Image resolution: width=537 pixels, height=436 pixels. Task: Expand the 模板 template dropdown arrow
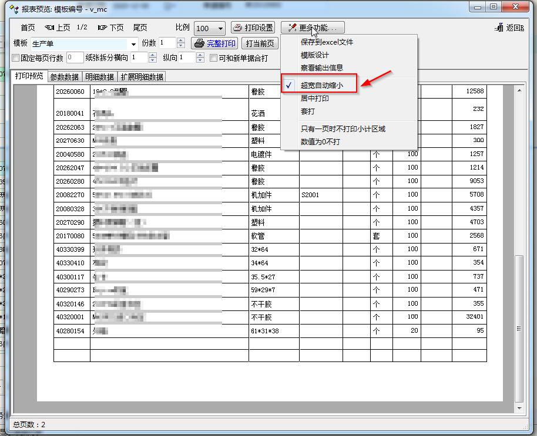coord(134,44)
